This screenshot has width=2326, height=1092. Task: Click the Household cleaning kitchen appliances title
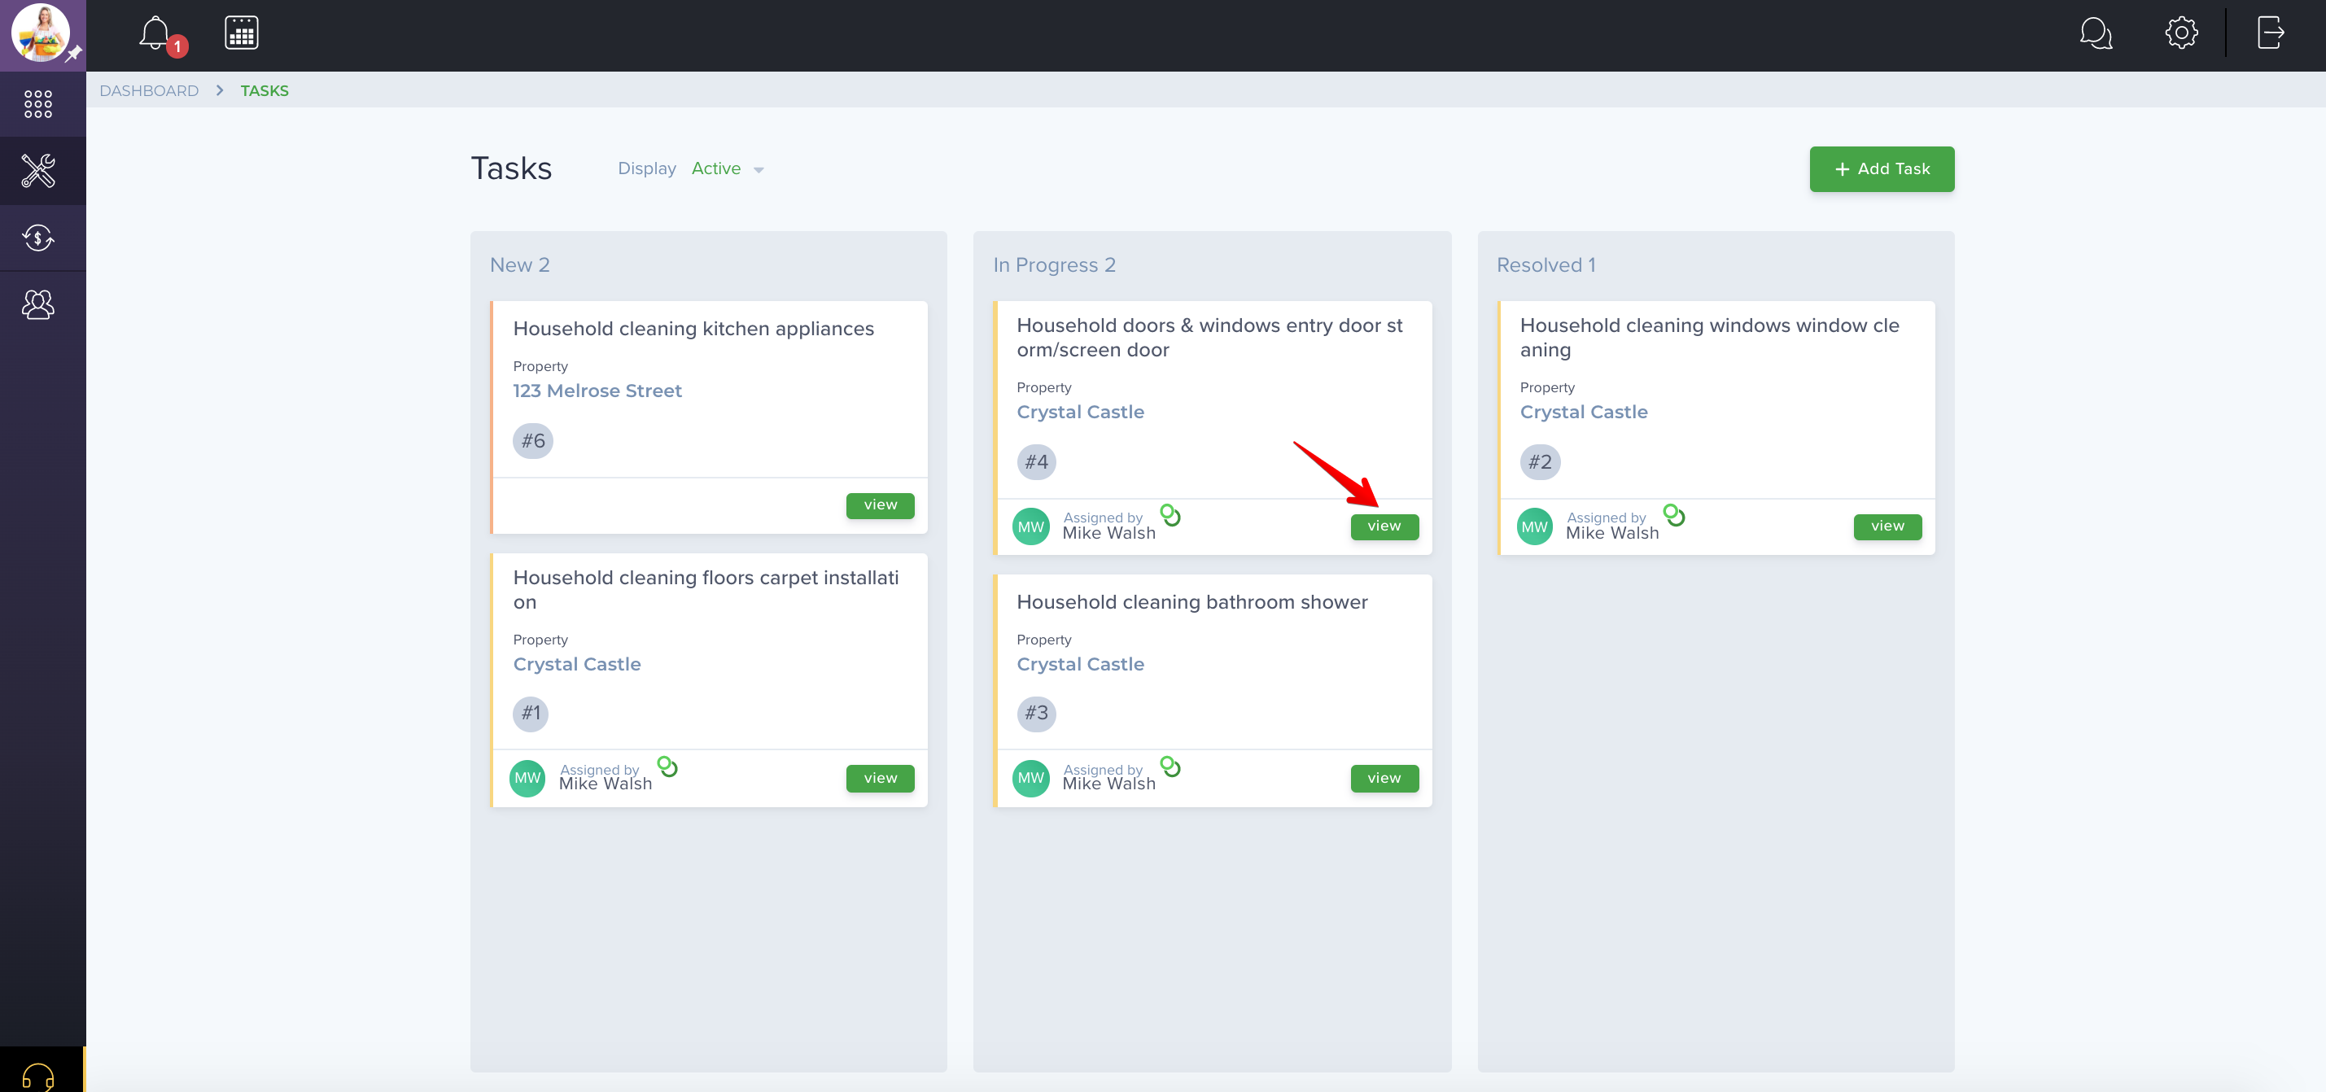point(693,329)
